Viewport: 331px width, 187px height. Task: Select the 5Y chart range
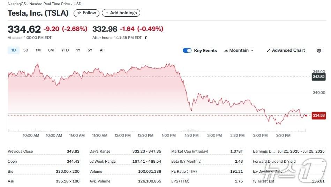[x=90, y=50]
